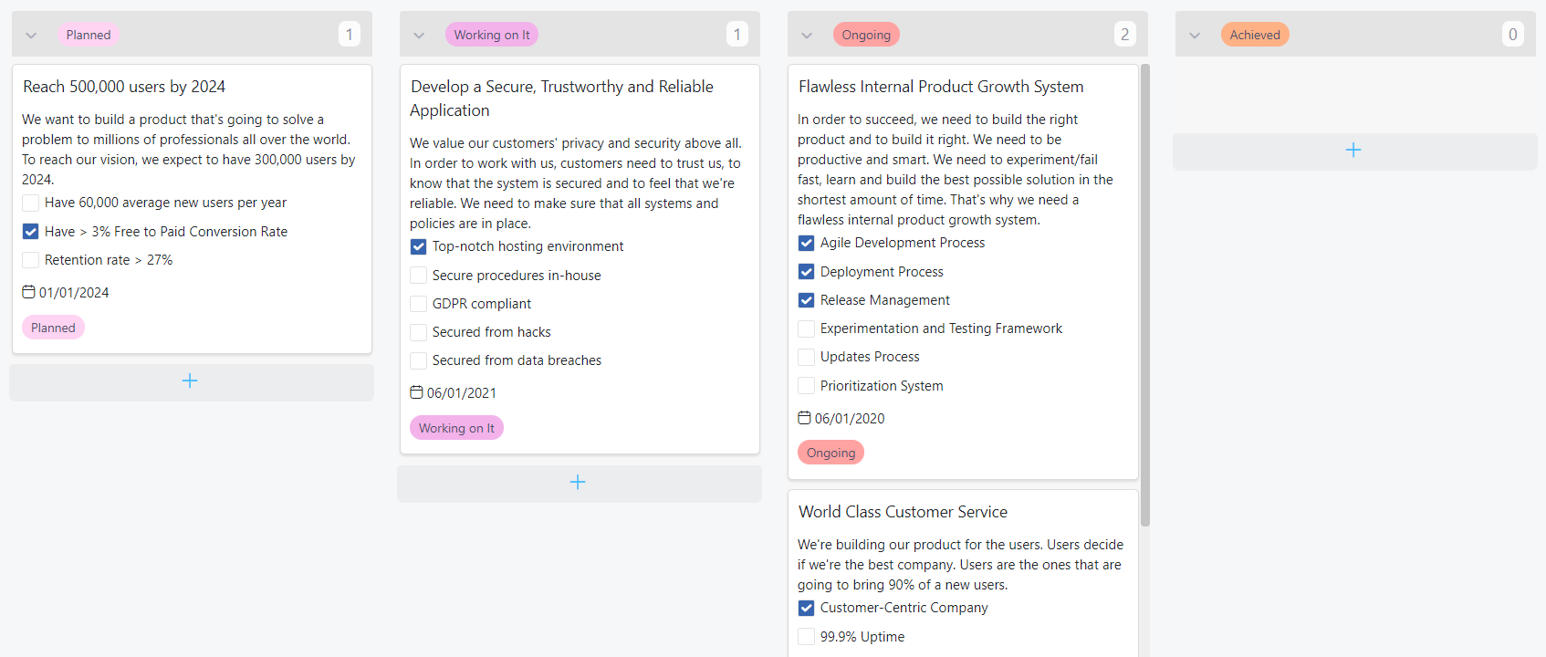Click description starting 'In order to succeed'
The height and width of the screenshot is (657, 1546).
(956, 170)
